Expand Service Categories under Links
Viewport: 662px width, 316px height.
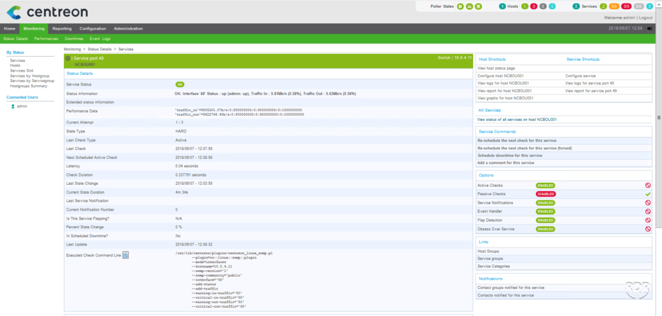coord(493,266)
